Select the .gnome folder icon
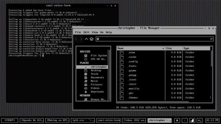This screenshot has width=221, height=124. [122, 71]
